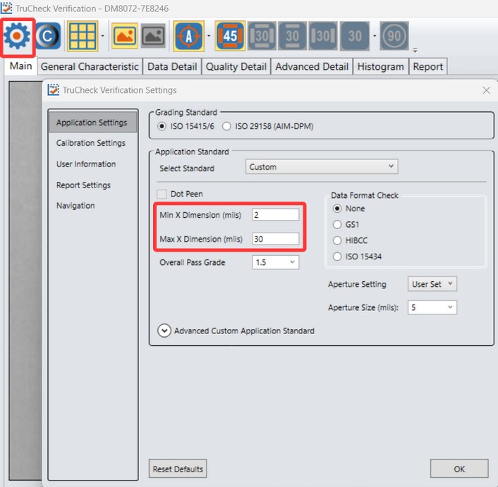Click the plain 30 icon without bars
Viewport: 498px width, 487px height.
point(355,36)
